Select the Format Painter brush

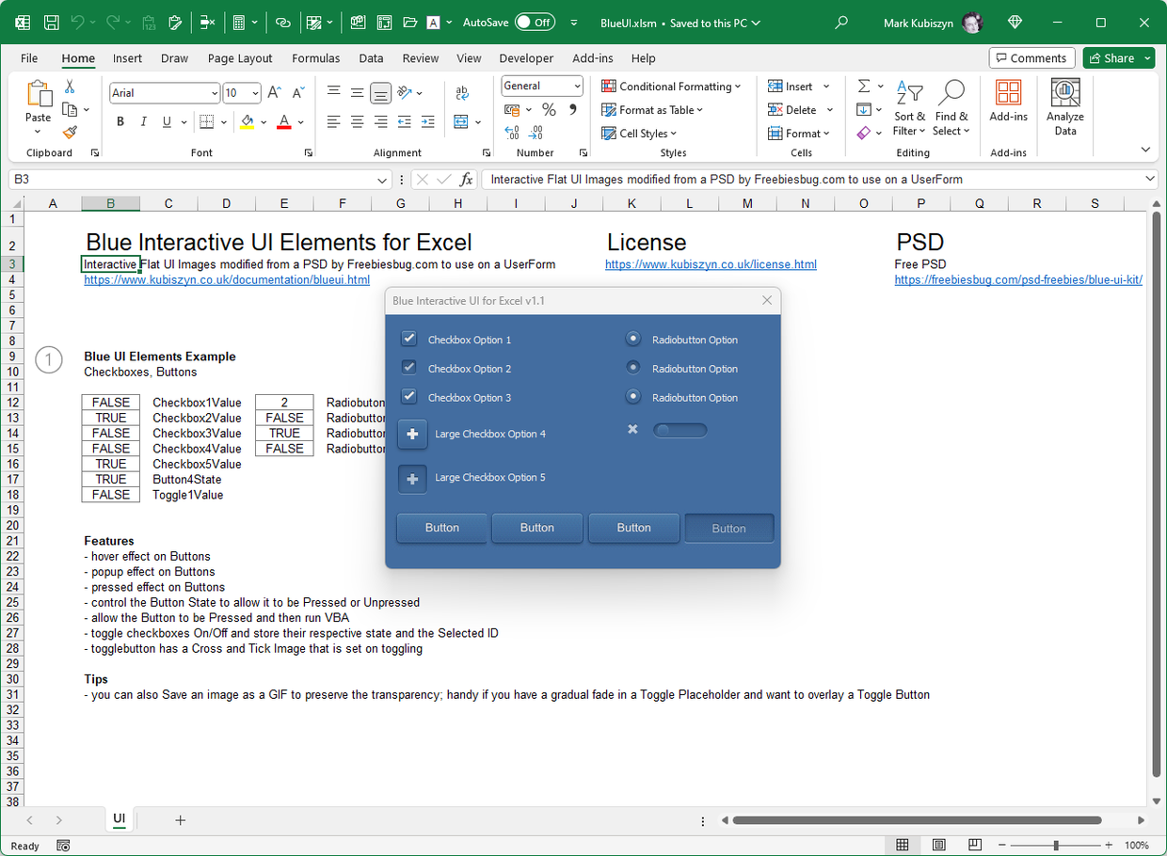pos(70,133)
